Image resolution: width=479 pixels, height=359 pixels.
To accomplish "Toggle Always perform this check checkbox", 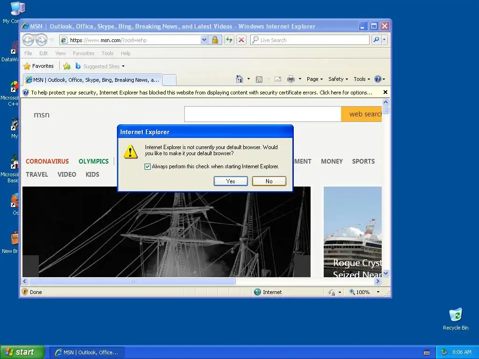I will [x=147, y=166].
